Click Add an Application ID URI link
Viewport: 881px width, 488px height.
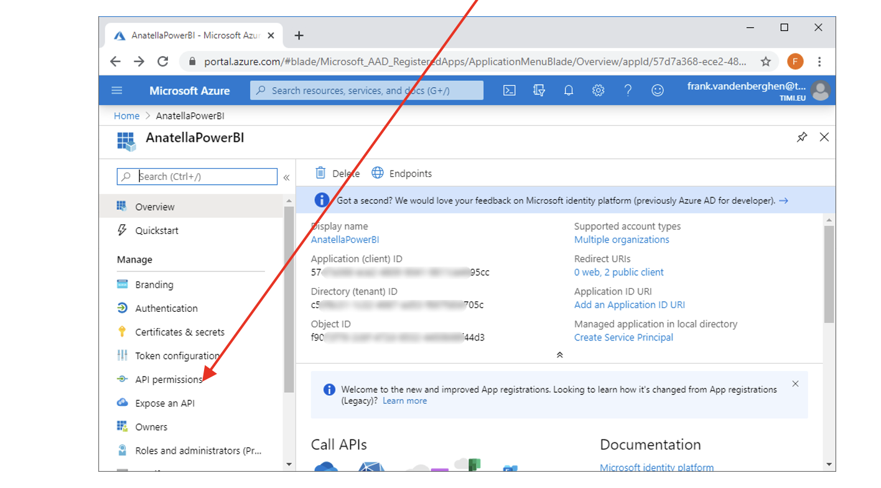(629, 305)
